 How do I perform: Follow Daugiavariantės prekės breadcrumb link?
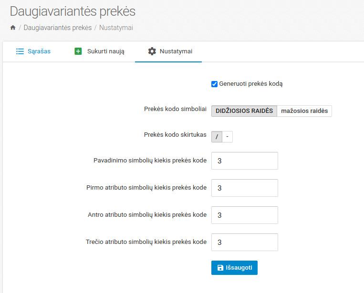coord(58,28)
